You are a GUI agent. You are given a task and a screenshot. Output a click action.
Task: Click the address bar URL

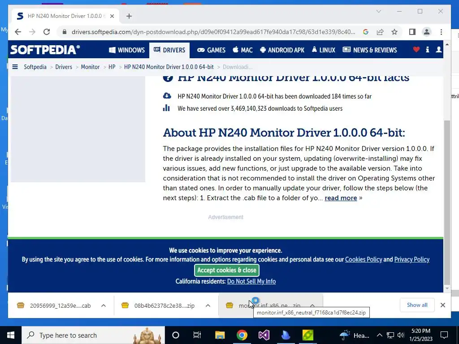pos(213,32)
